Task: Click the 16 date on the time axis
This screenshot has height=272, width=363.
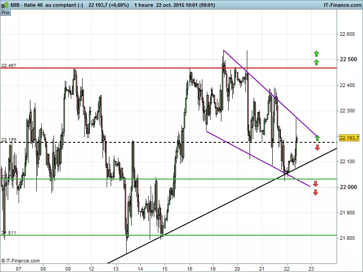Action: point(190,269)
